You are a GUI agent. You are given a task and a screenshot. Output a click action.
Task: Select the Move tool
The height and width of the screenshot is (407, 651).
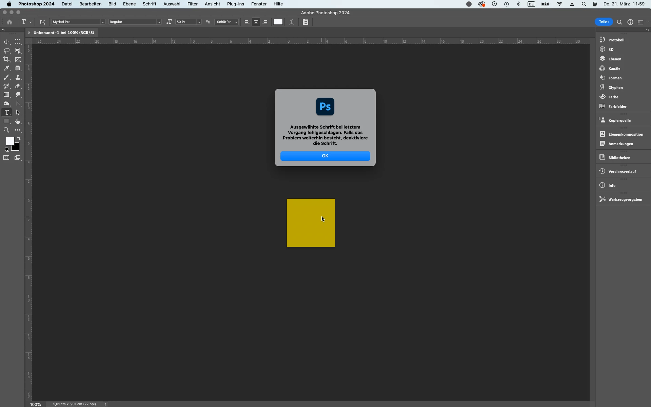pyautogui.click(x=6, y=42)
